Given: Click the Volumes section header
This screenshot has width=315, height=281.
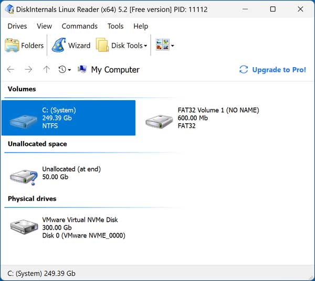Looking at the screenshot, I should [x=22, y=89].
